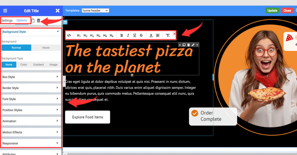This screenshot has width=297, height=155.
Task: Set Background Type to Color
Action: pyautogui.click(x=24, y=64)
